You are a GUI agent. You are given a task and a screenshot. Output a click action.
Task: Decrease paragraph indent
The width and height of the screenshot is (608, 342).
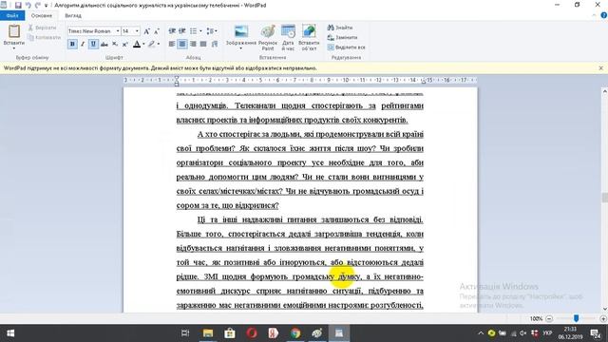coord(172,31)
